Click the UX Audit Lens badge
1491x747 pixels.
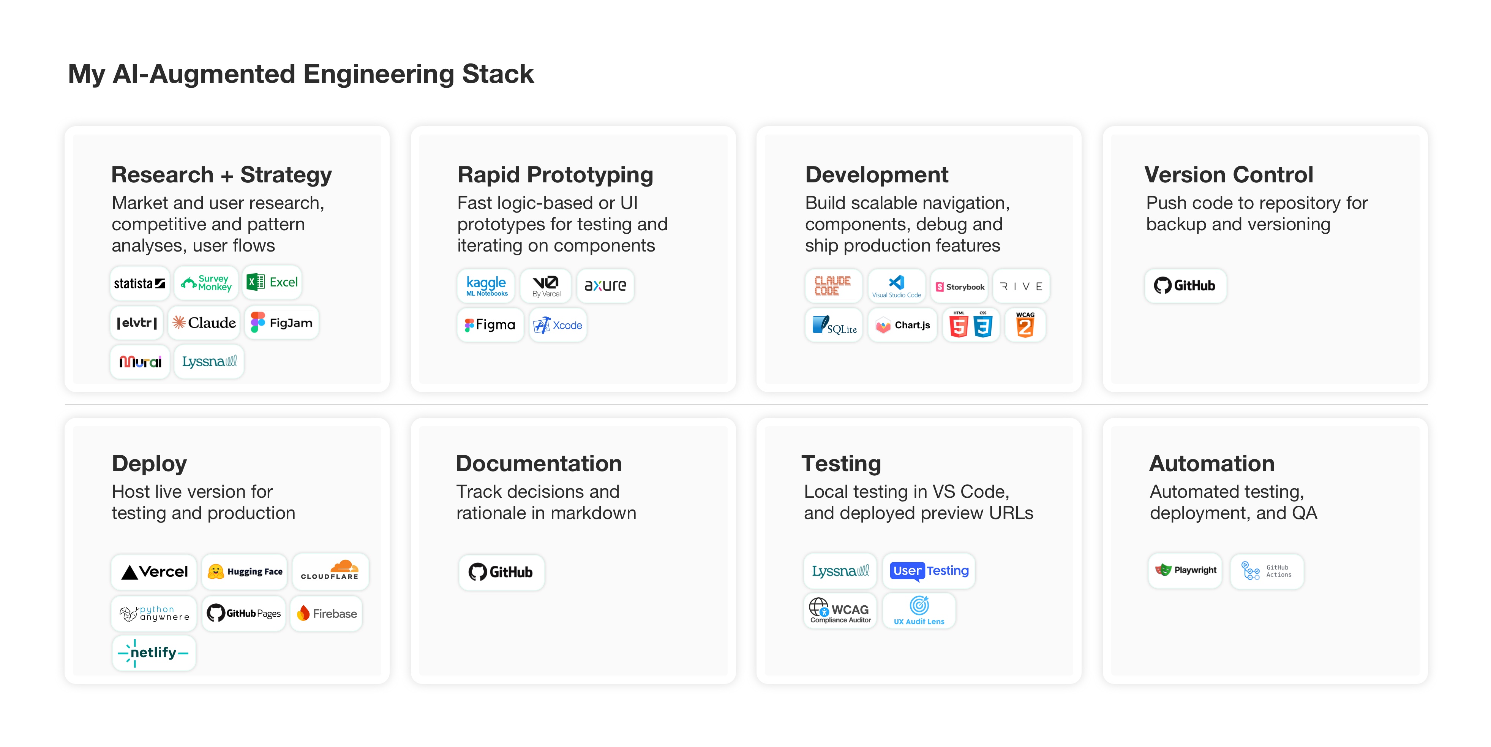[919, 610]
